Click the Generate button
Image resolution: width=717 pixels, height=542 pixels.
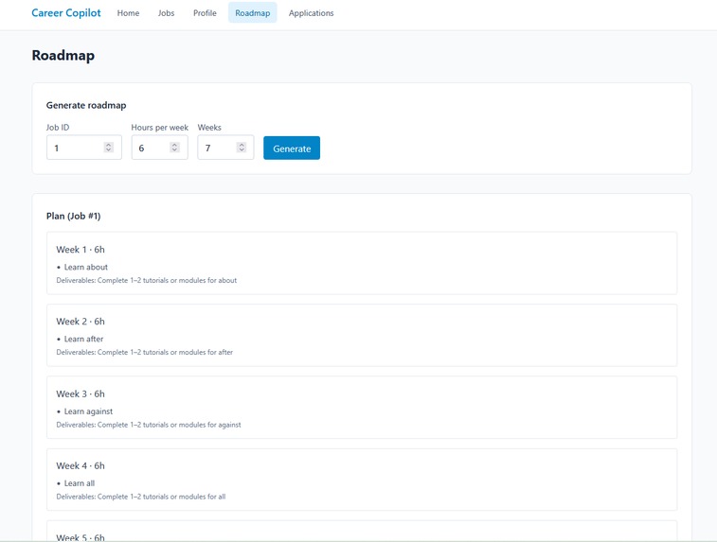pos(292,149)
